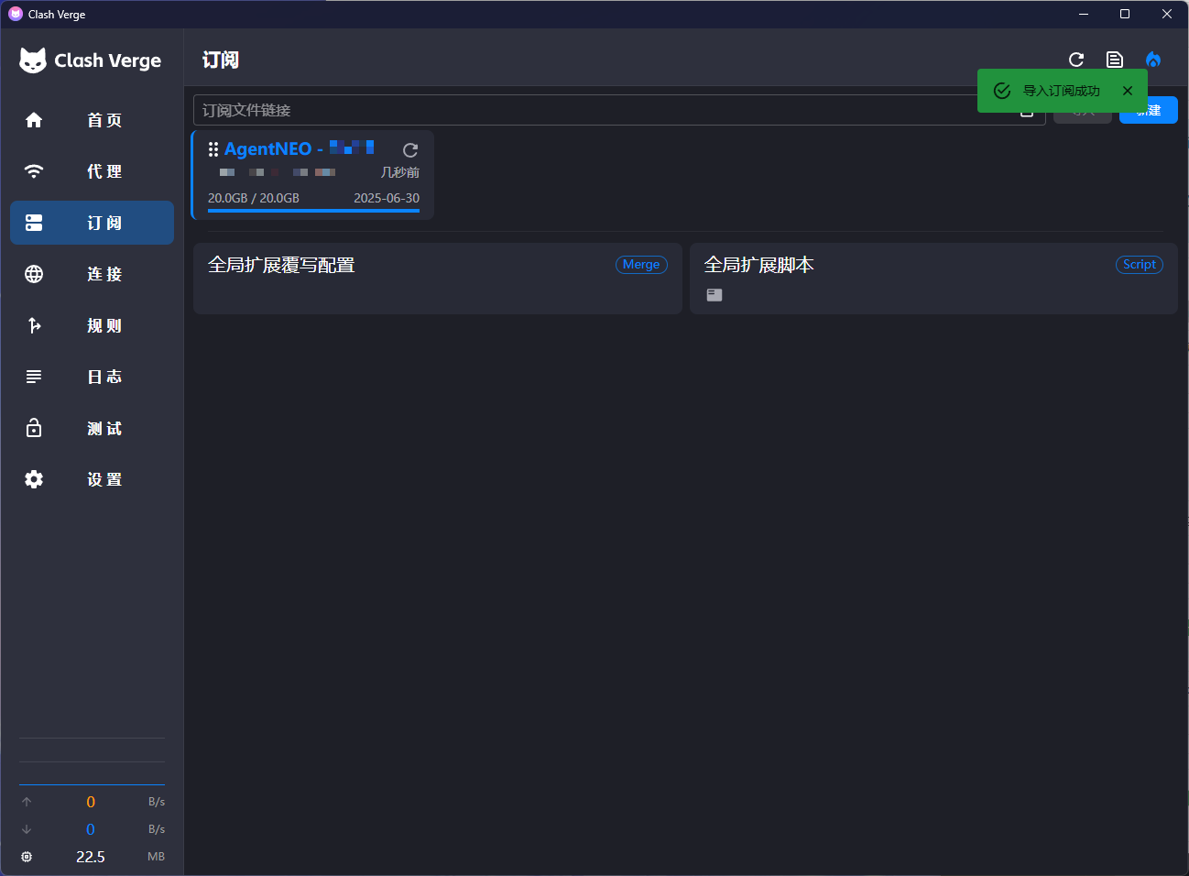Dismiss the 导入订阅成功 notification

[x=1128, y=91]
